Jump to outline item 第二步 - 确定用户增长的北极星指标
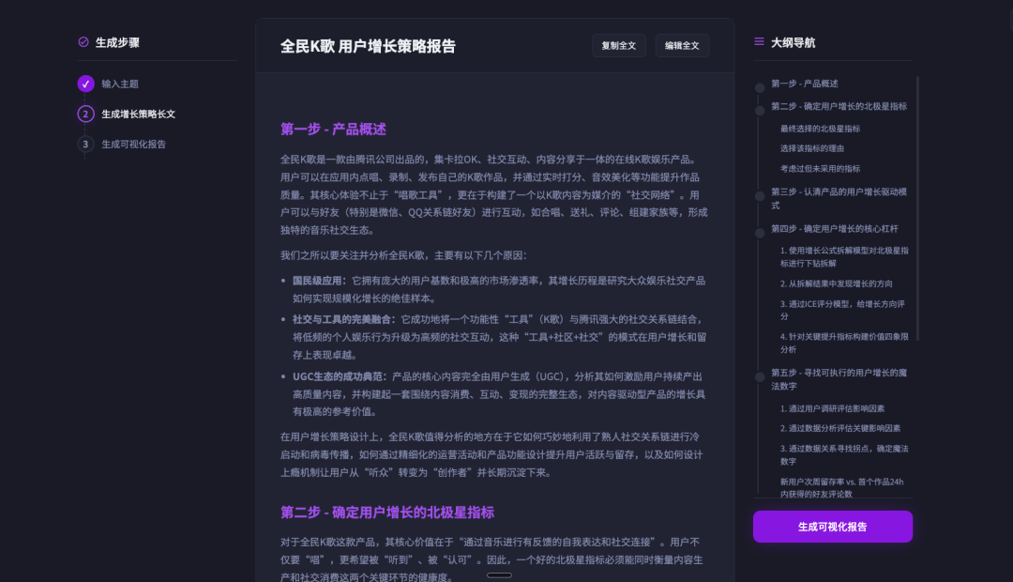 (839, 106)
